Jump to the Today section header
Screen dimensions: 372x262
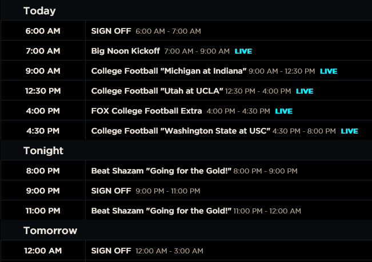coord(39,11)
